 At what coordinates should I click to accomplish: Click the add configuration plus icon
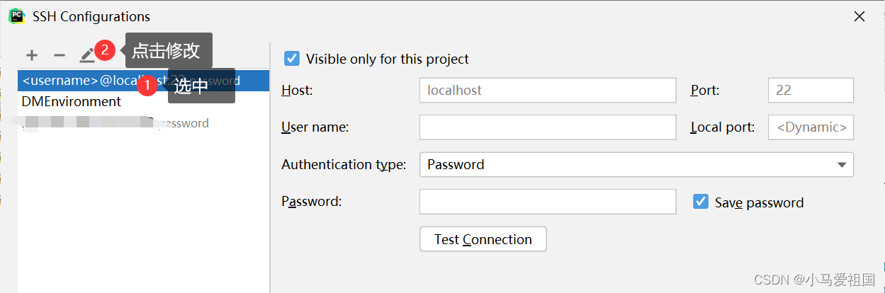pos(32,55)
